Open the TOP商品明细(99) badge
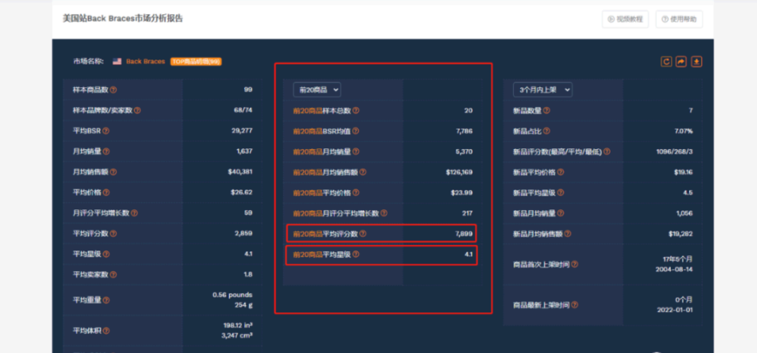This screenshot has height=353, width=757. (x=196, y=61)
